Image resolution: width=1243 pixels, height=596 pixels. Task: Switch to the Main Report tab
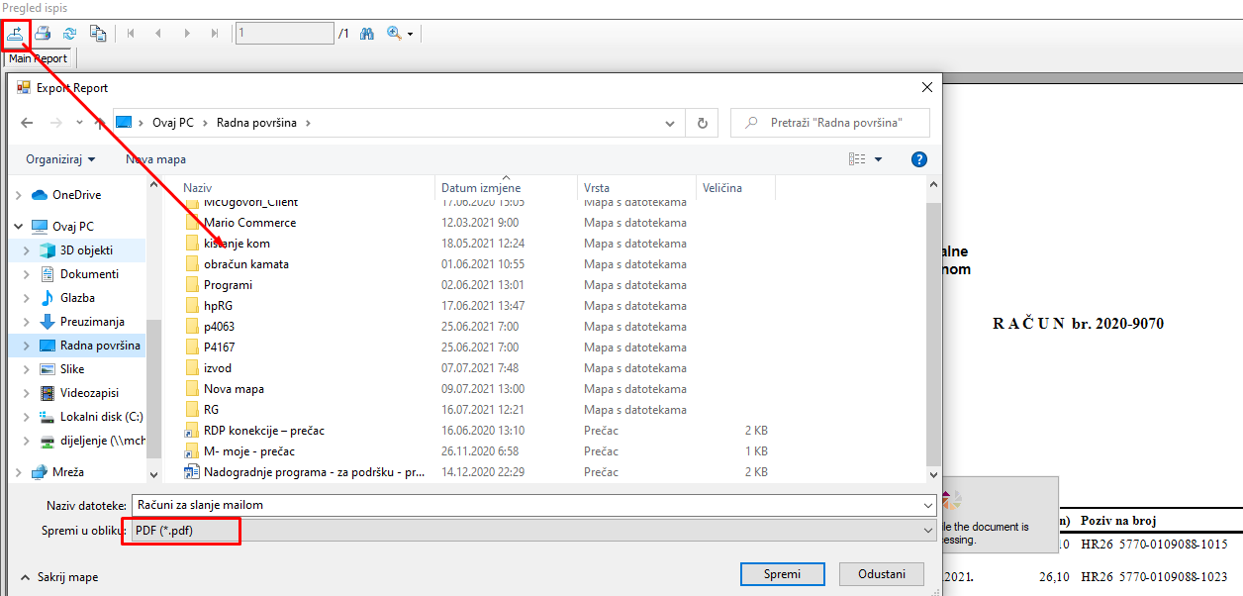coord(38,58)
